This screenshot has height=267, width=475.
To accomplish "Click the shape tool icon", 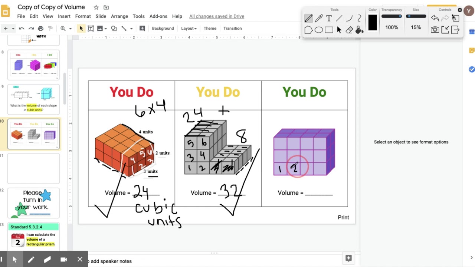I will coord(114,28).
